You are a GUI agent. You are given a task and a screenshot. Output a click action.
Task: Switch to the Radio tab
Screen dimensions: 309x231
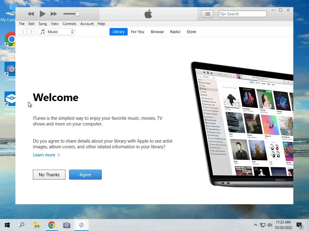coord(175,32)
